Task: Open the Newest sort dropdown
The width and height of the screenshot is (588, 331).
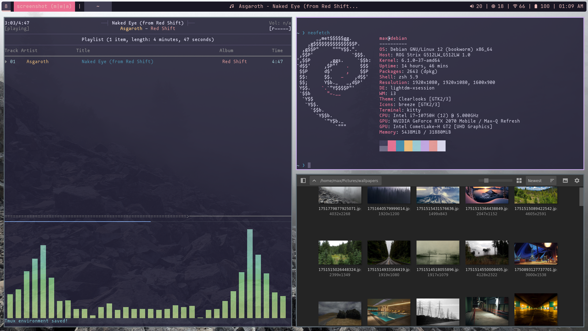Action: pos(535,181)
